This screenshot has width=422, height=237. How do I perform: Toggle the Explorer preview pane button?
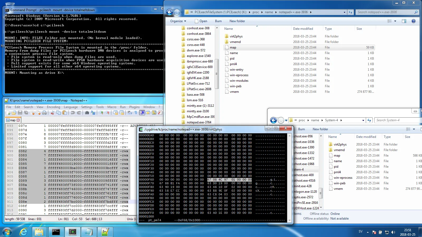pos(404,21)
